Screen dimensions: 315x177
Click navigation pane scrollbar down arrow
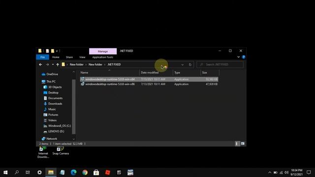[x=74, y=139]
